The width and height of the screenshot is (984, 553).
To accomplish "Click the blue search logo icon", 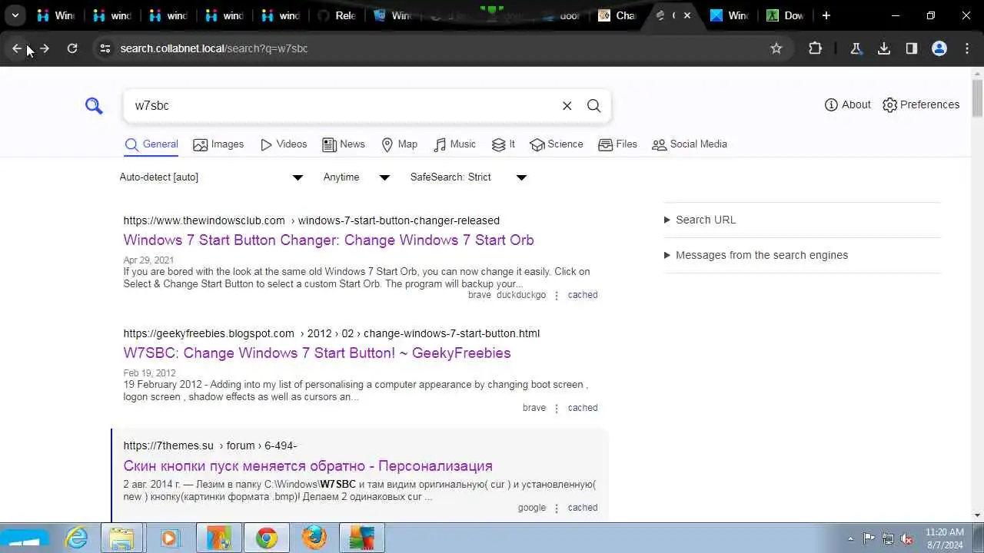I will tap(94, 105).
